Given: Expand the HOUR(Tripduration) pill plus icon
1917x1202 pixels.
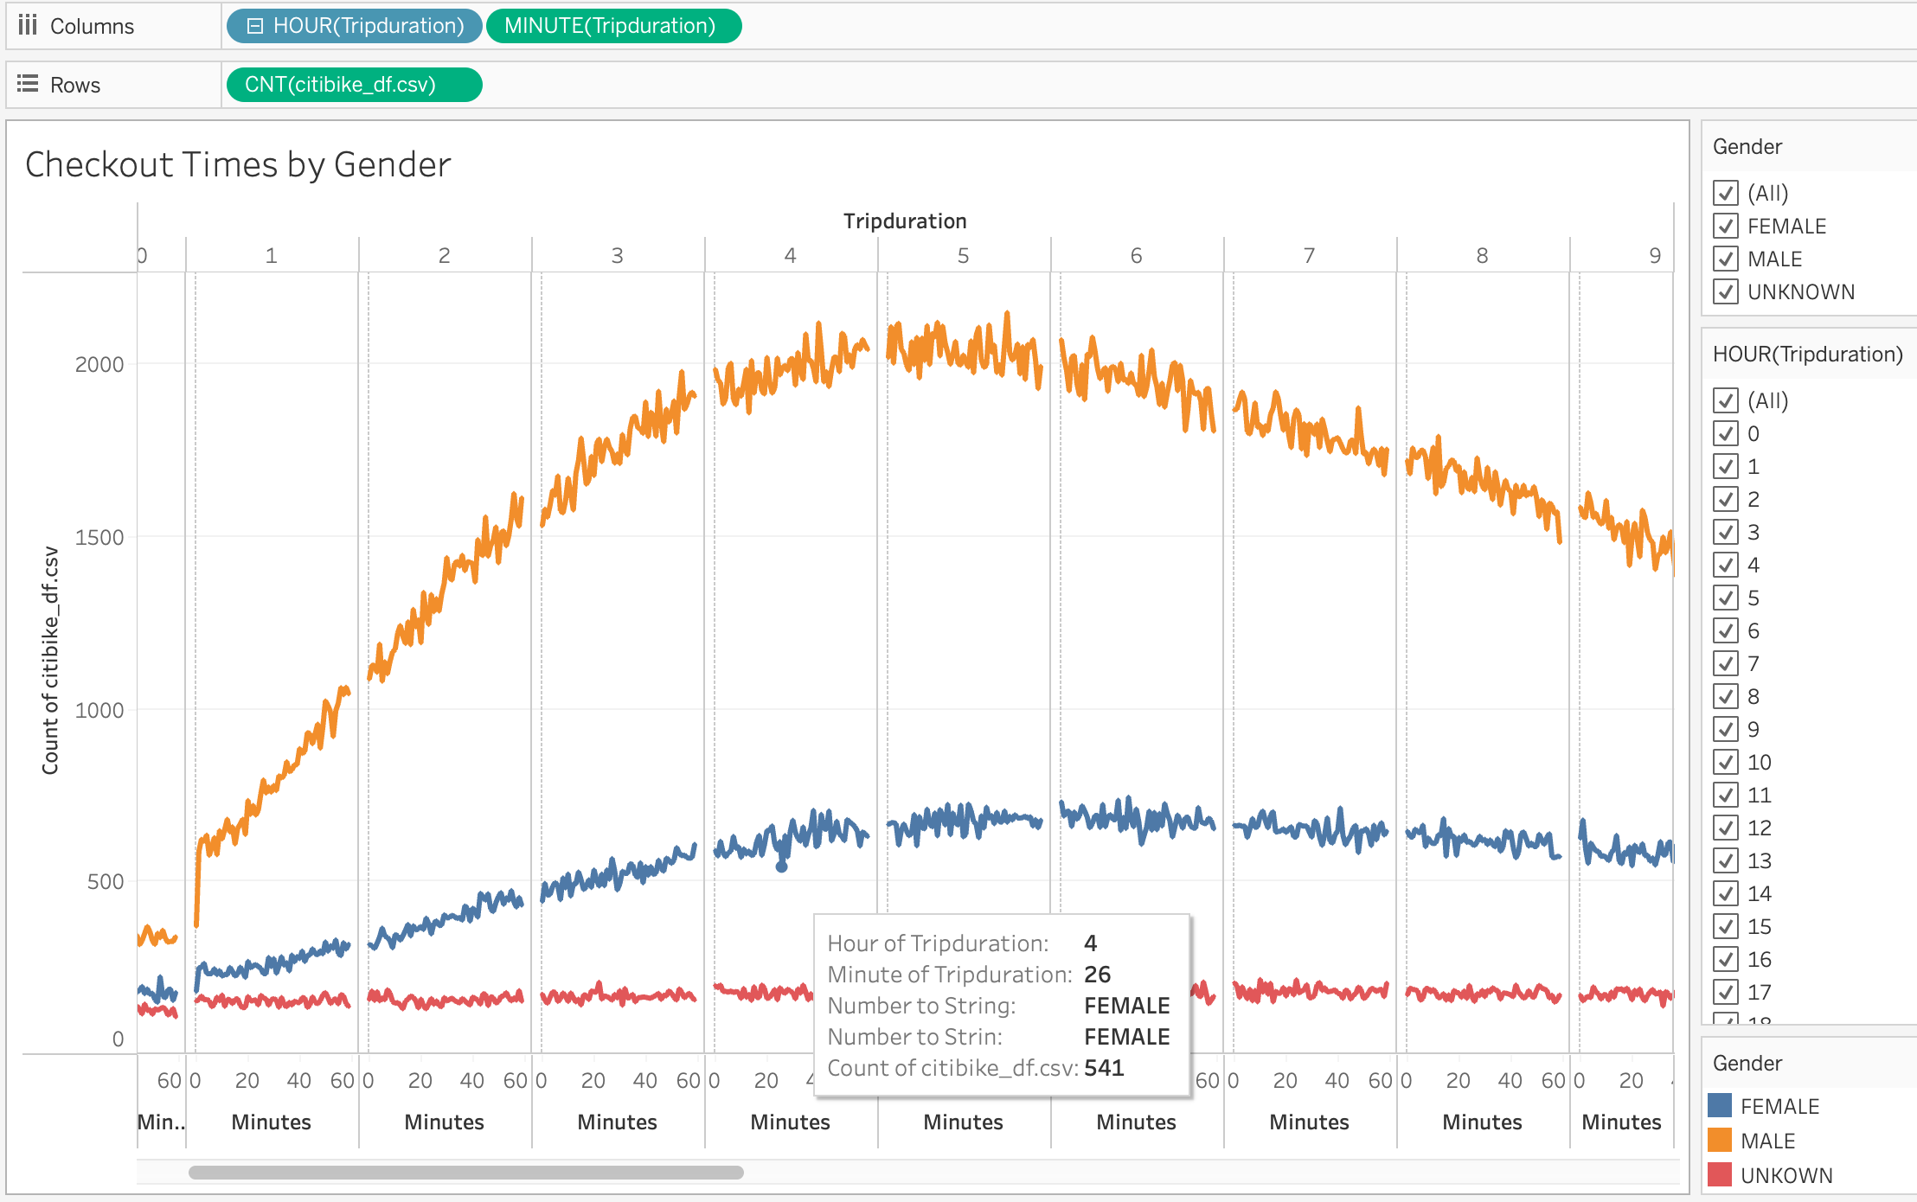Looking at the screenshot, I should (254, 26).
